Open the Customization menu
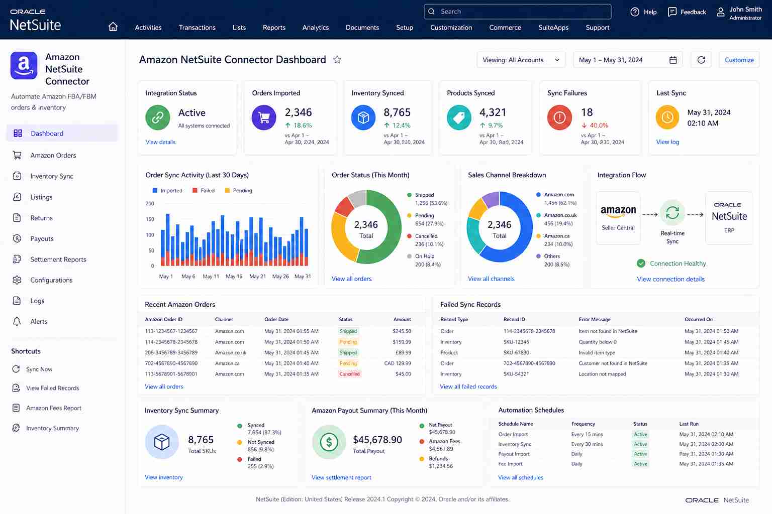Screen dimensions: 772x514 point(451,28)
